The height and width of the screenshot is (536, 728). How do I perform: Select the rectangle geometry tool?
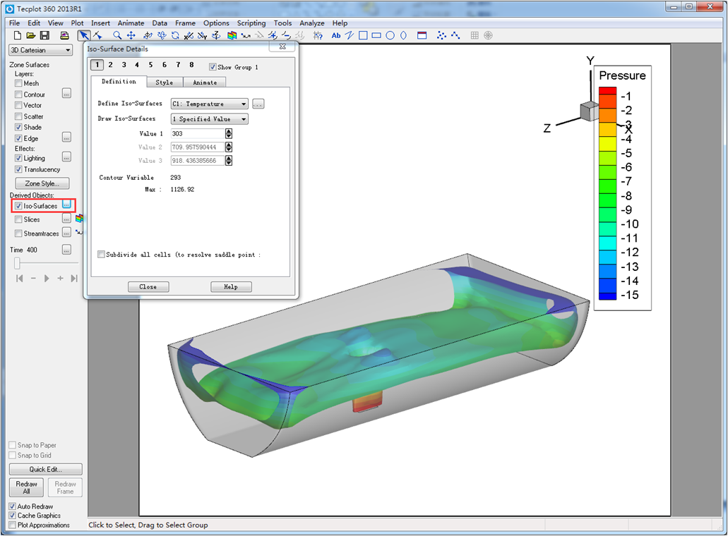363,35
